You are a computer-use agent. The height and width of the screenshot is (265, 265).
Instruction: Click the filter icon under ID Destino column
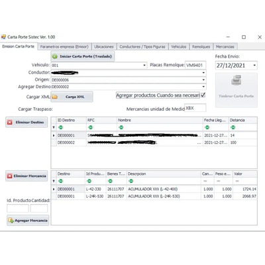[60, 127]
